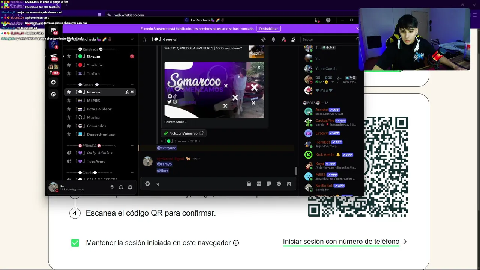This screenshot has width=480, height=270.
Task: Create channel in Ranchada category
Action: coord(132,49)
